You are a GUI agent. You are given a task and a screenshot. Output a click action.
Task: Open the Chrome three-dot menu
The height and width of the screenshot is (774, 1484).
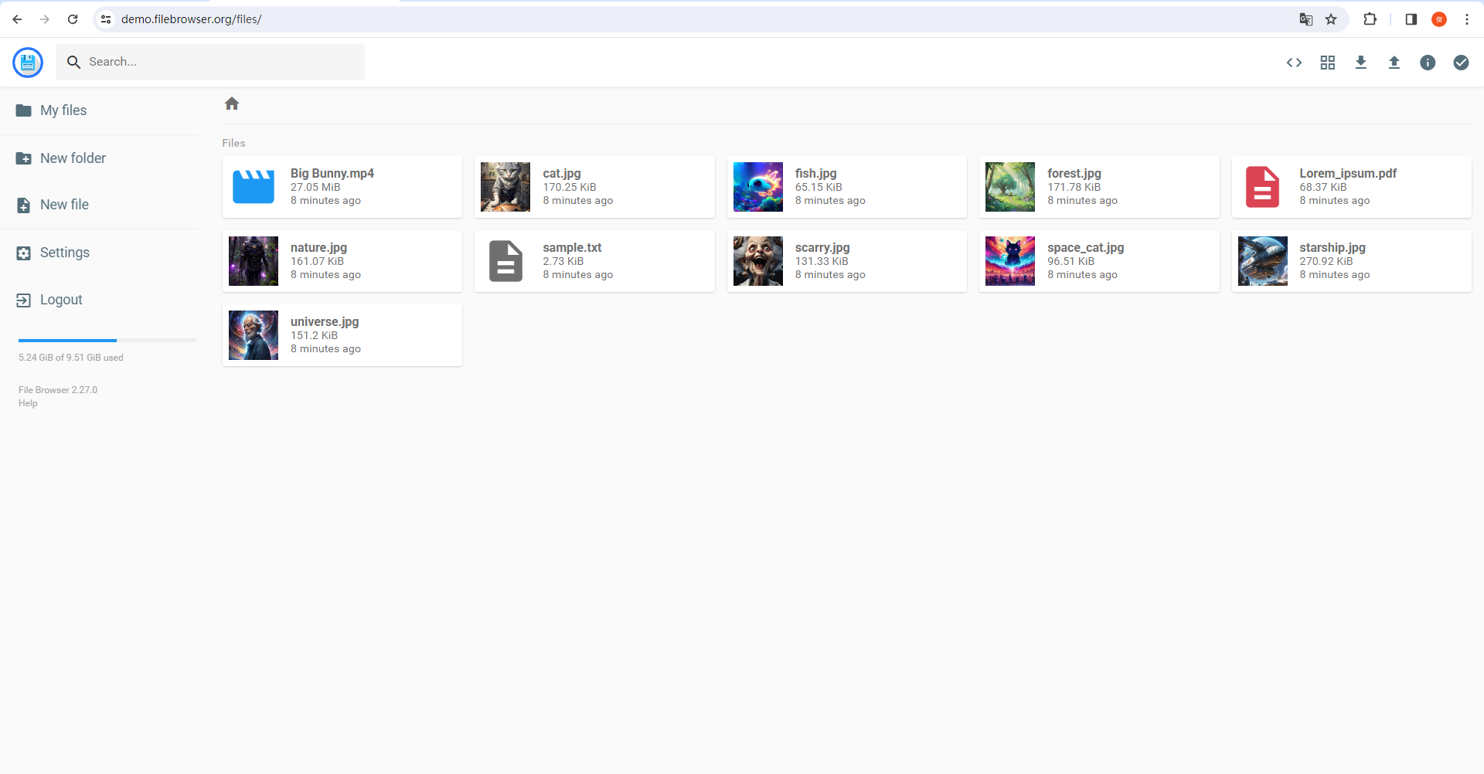1467,19
